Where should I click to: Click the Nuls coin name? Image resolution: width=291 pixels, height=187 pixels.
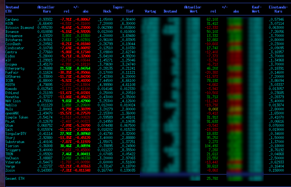[9, 110]
